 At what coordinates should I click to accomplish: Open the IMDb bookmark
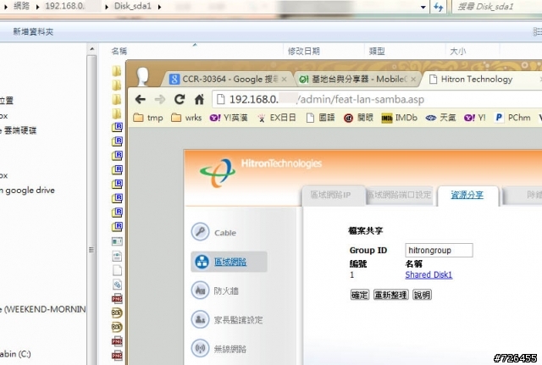[x=399, y=118]
